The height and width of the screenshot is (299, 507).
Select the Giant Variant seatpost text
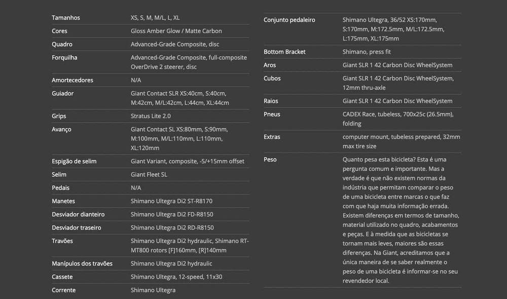coord(187,161)
